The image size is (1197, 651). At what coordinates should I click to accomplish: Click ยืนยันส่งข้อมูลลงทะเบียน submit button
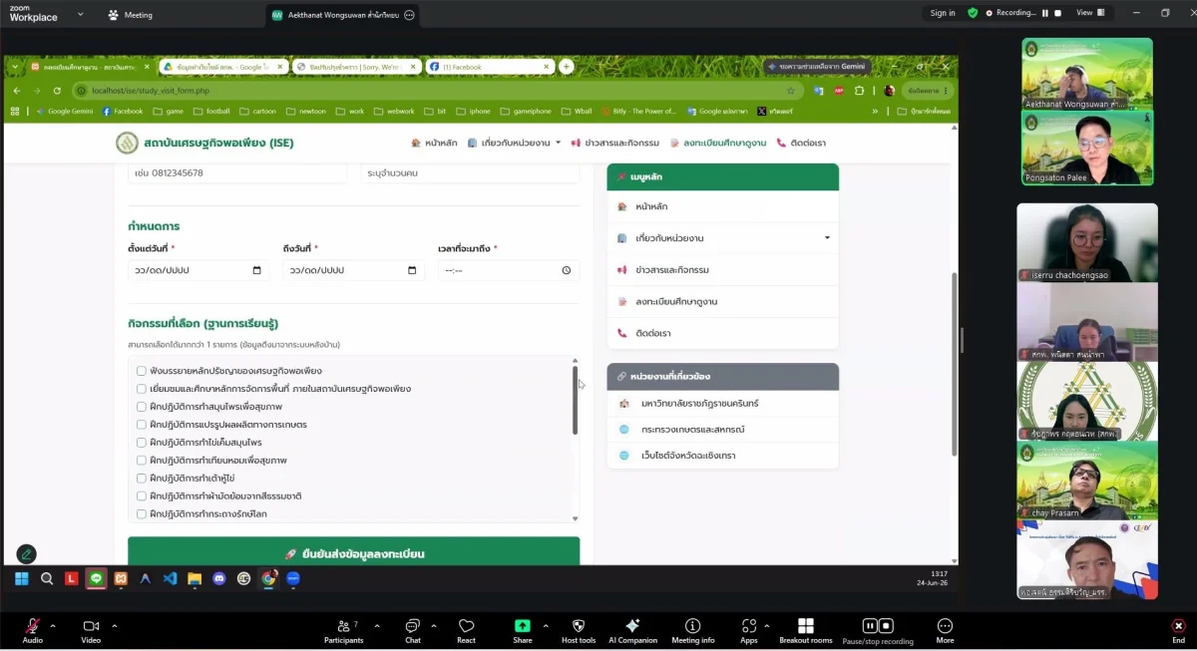tap(353, 552)
